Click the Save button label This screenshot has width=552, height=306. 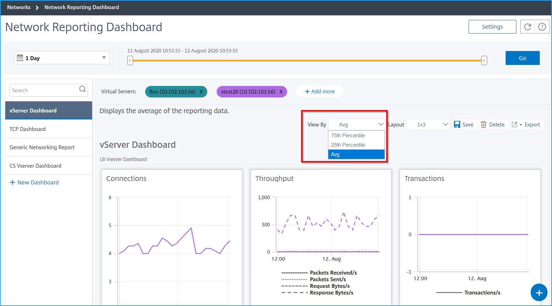(x=468, y=125)
